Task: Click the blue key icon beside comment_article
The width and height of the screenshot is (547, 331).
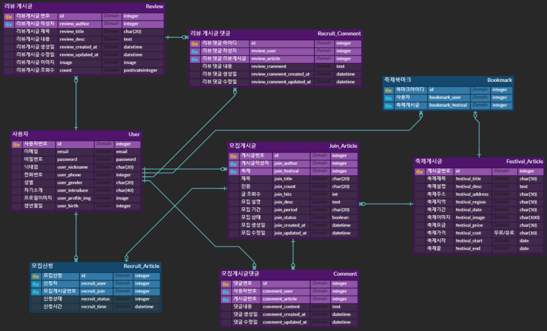Action: (x=225, y=300)
